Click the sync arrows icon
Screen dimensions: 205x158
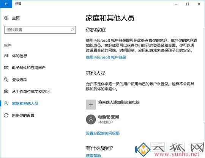pos(6,115)
